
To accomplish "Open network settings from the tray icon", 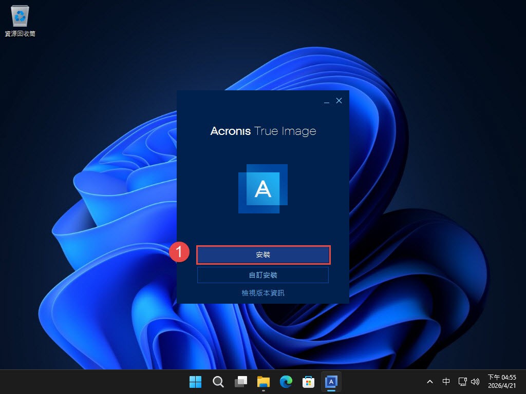I will pos(462,382).
